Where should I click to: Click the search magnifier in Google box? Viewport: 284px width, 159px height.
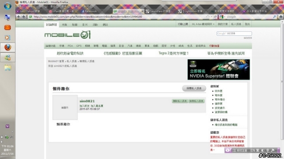pos(275,17)
